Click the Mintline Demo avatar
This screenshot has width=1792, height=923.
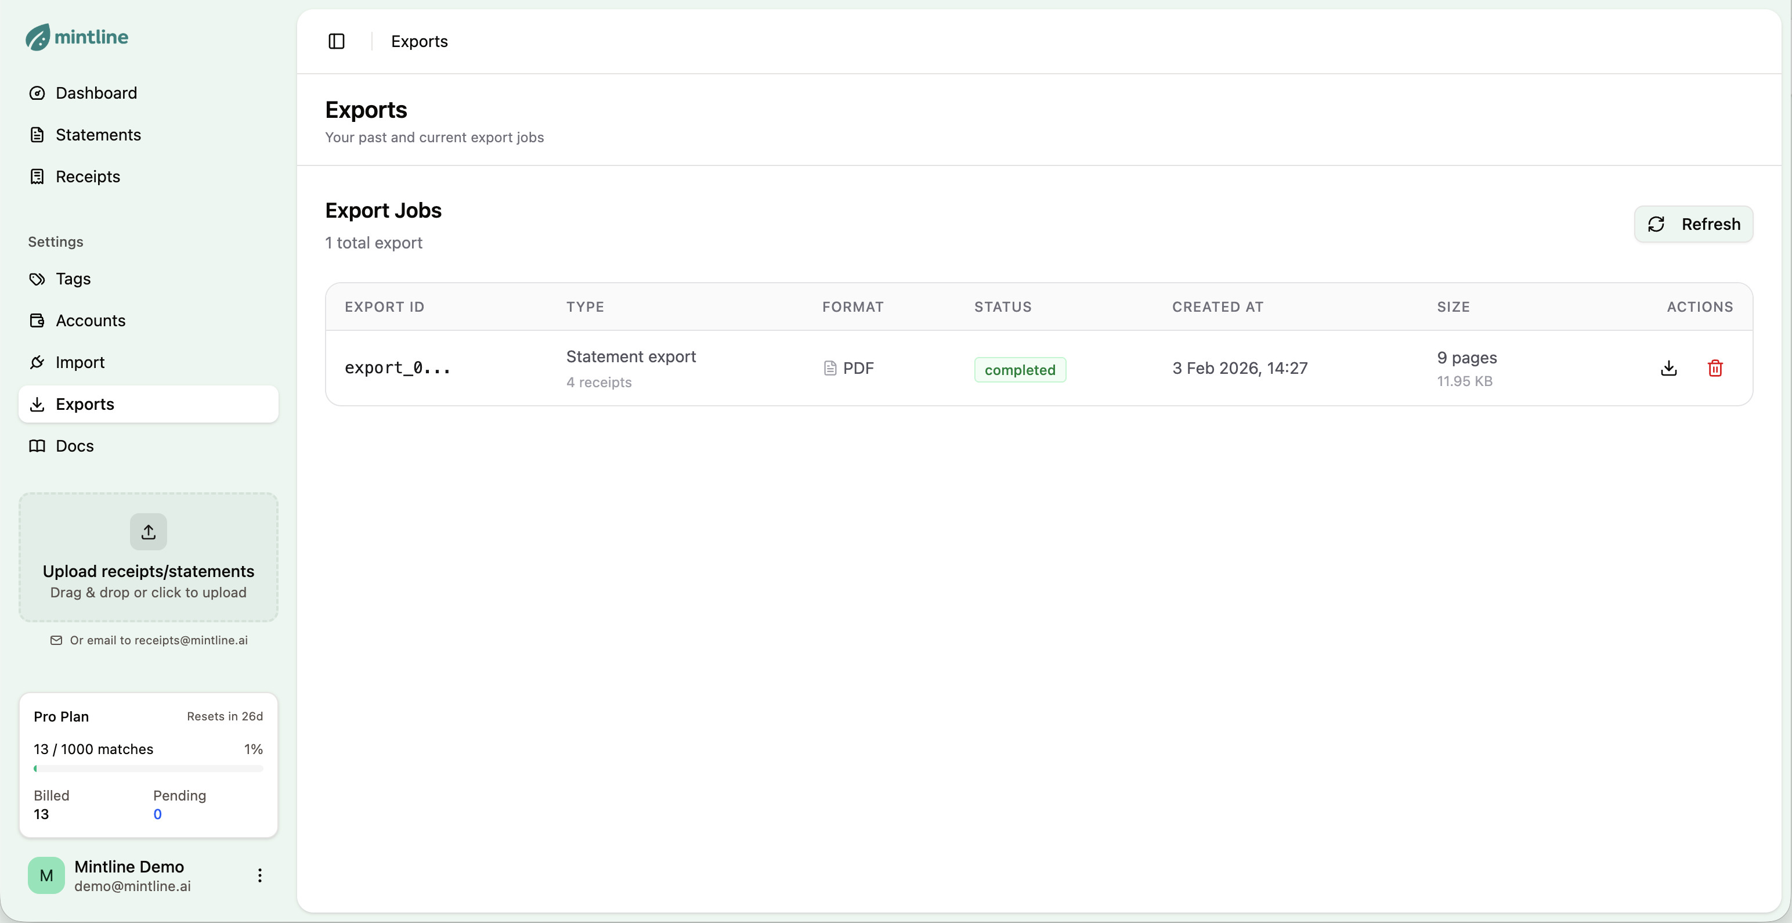tap(46, 875)
